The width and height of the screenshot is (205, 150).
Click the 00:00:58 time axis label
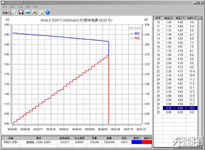(102, 129)
